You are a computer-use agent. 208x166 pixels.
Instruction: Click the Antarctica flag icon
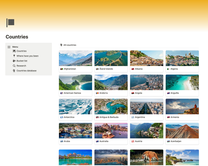click(x=62, y=117)
